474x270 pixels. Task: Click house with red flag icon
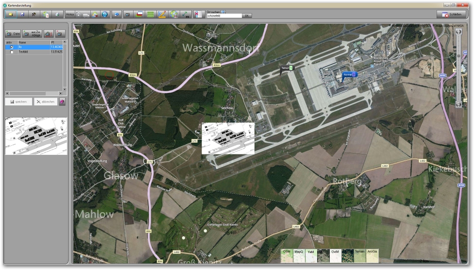95,14
